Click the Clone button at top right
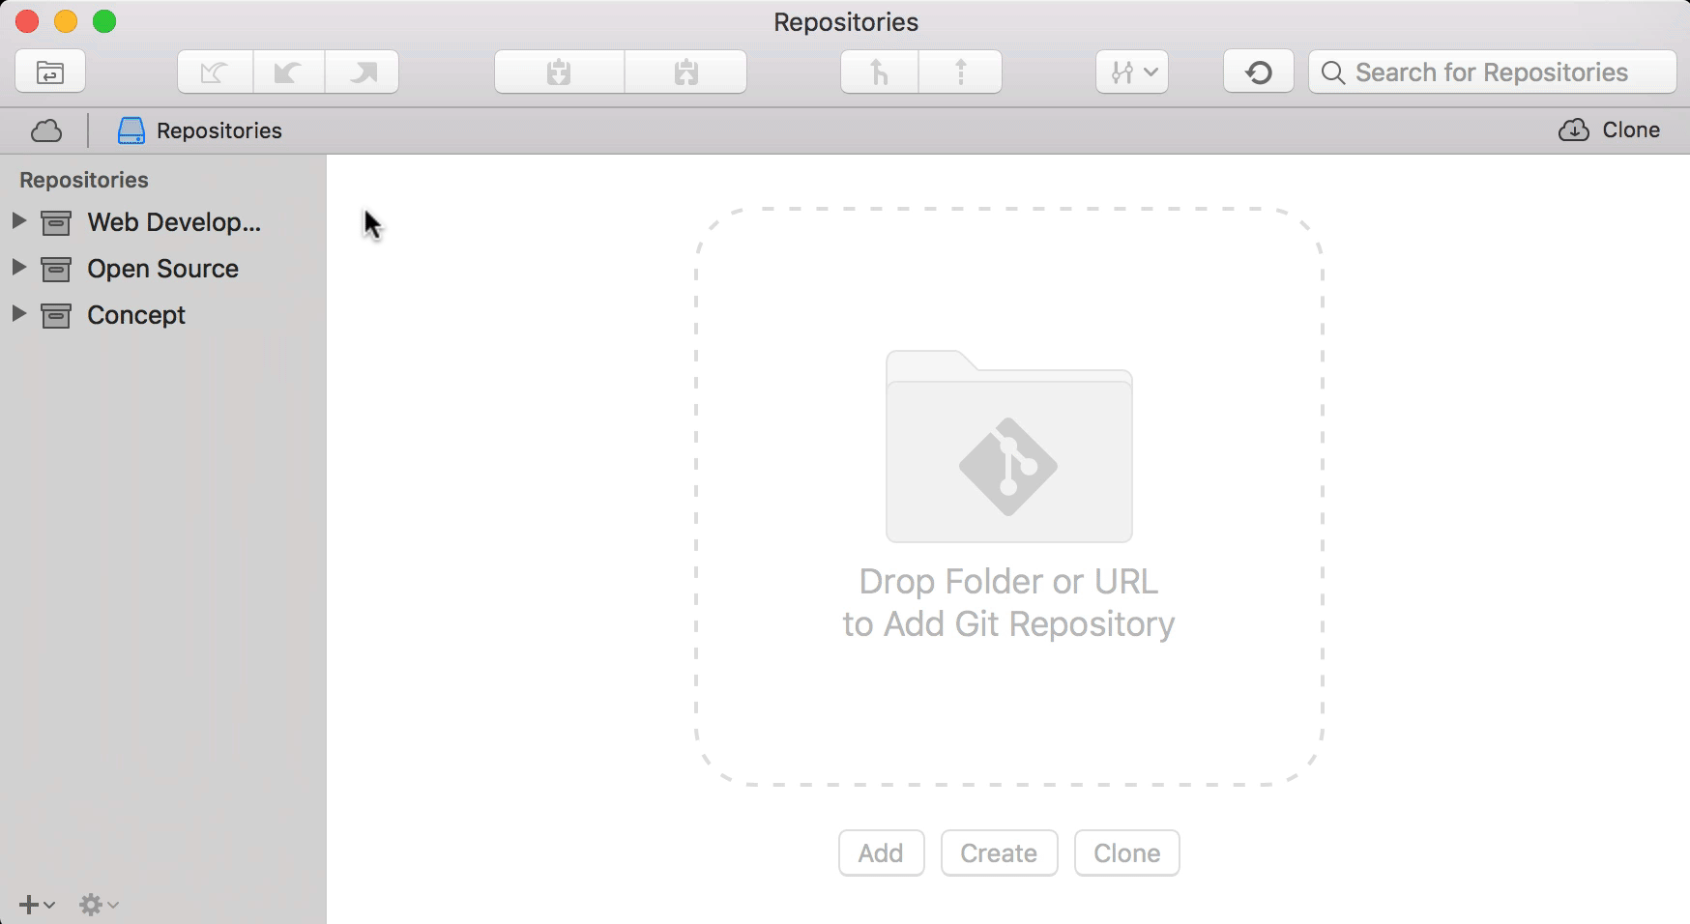The height and width of the screenshot is (924, 1690). coord(1610,130)
